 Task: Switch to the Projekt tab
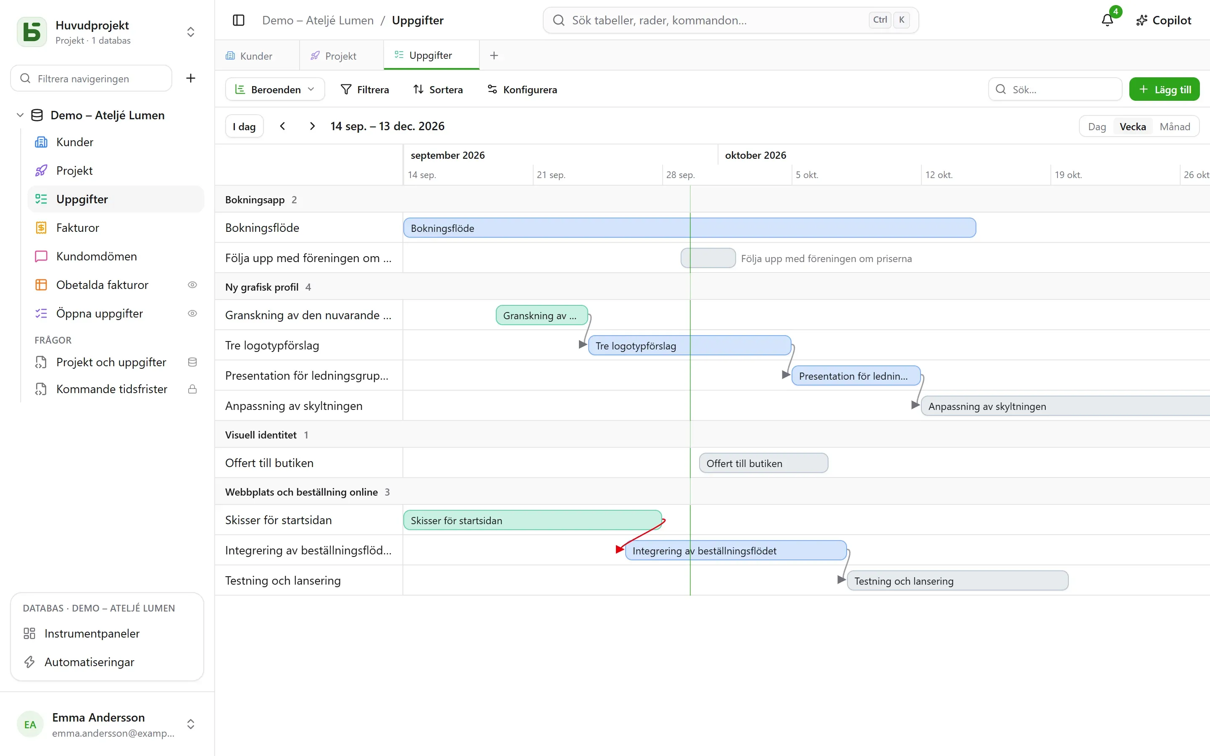click(x=342, y=55)
